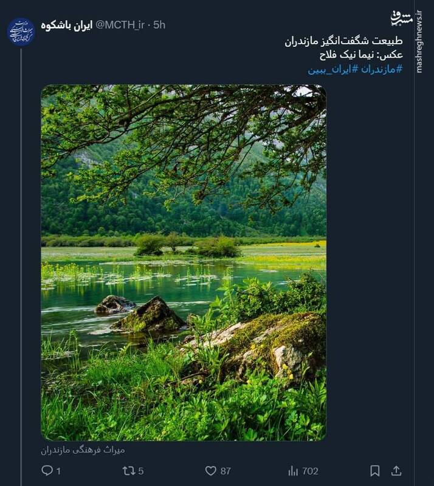
Task: Click the 87 likes count
Action: [x=226, y=471]
